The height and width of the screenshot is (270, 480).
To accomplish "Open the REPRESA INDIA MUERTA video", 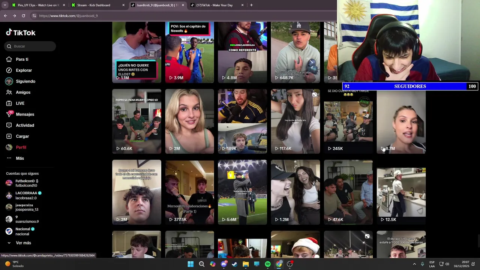I will click(x=136, y=121).
